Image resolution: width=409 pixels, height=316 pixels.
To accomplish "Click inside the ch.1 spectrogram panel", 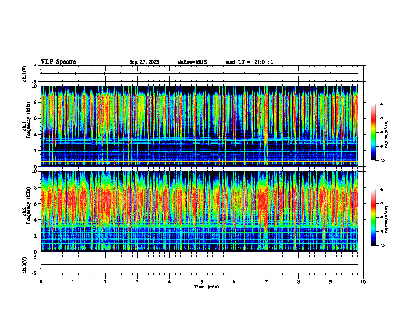I will click(x=199, y=126).
